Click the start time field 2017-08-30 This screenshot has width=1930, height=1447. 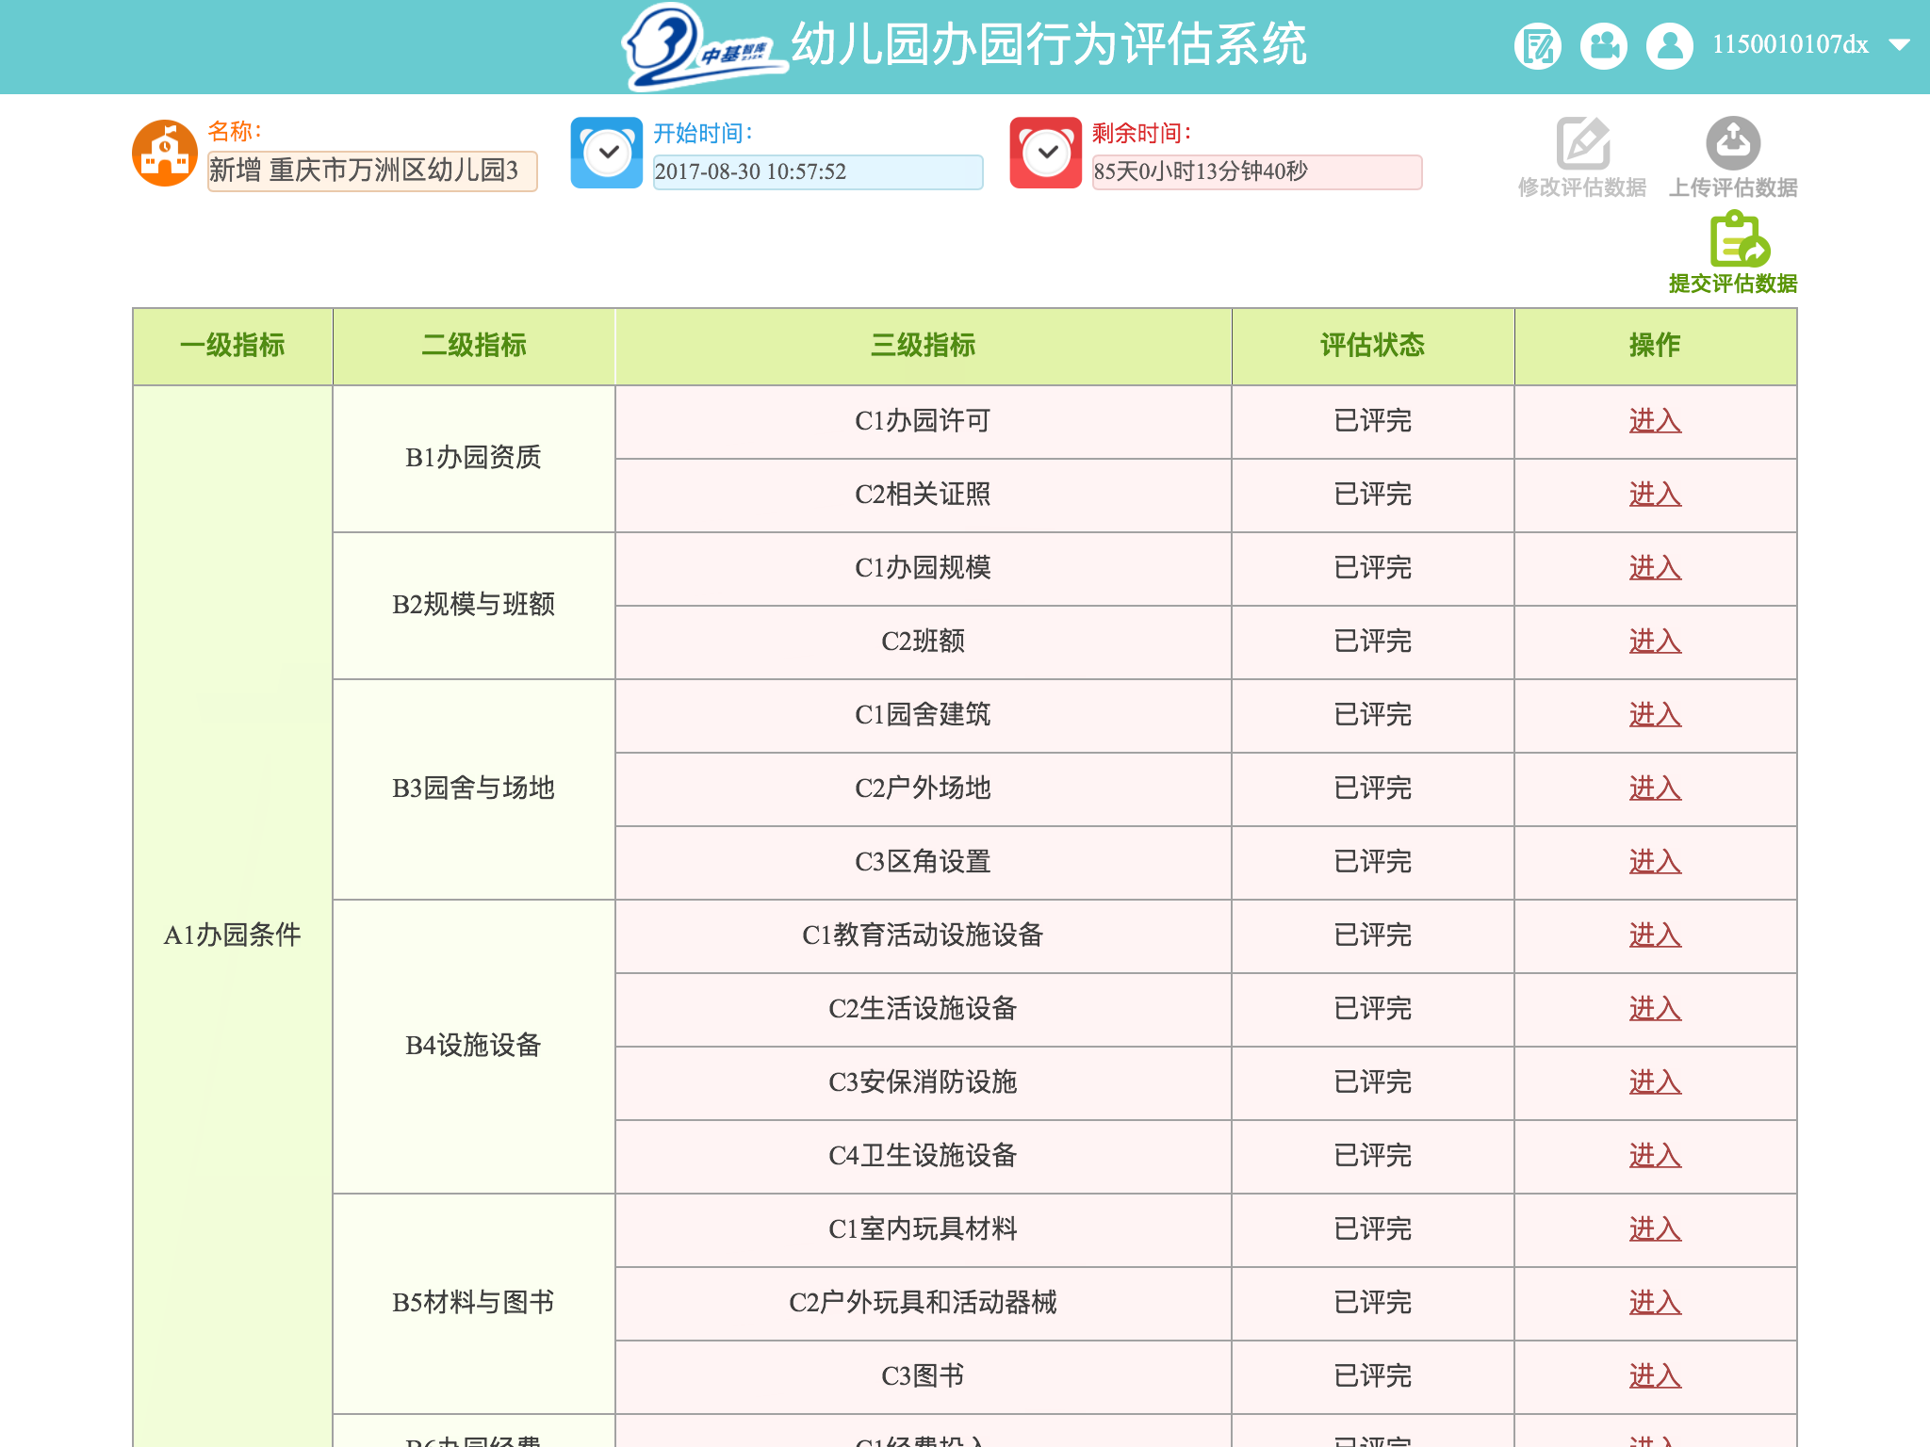coord(818,171)
